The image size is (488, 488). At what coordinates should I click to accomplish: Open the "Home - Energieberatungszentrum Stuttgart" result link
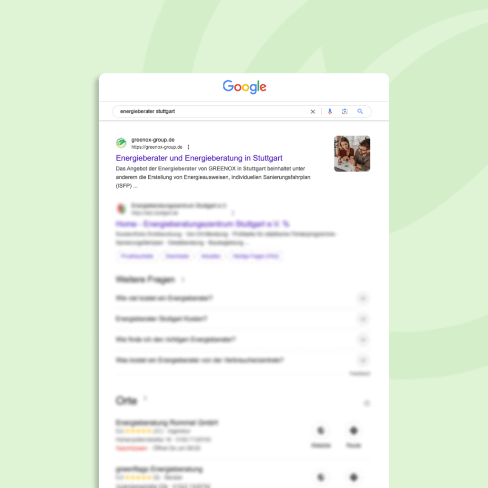203,224
